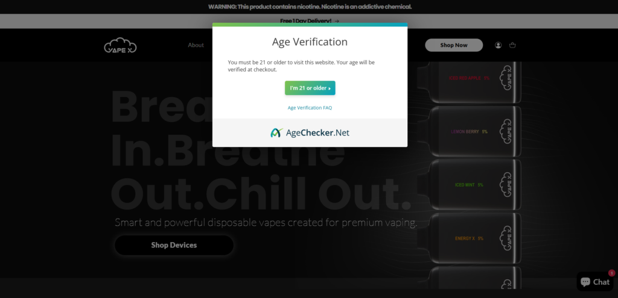Image resolution: width=618 pixels, height=298 pixels.
Task: Click the Free 1 Day Delivery banner link
Action: point(310,21)
